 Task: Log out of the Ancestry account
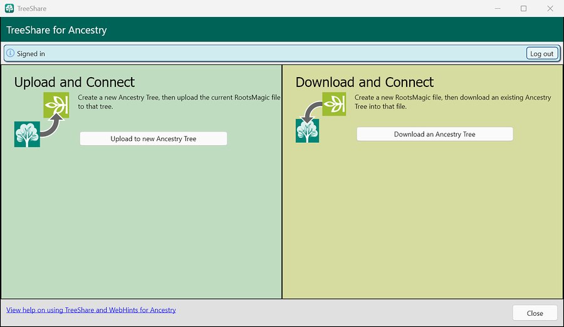pyautogui.click(x=541, y=54)
